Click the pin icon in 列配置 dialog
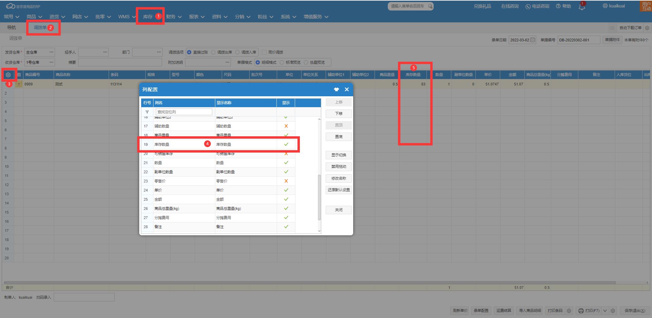This screenshot has width=652, height=318. (336, 90)
